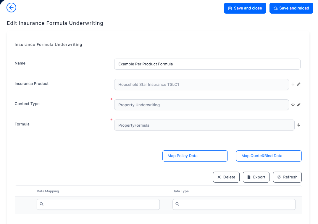Viewport: 318px width, 224px height.
Task: Sort by Data Mapping column header
Action: click(x=48, y=191)
